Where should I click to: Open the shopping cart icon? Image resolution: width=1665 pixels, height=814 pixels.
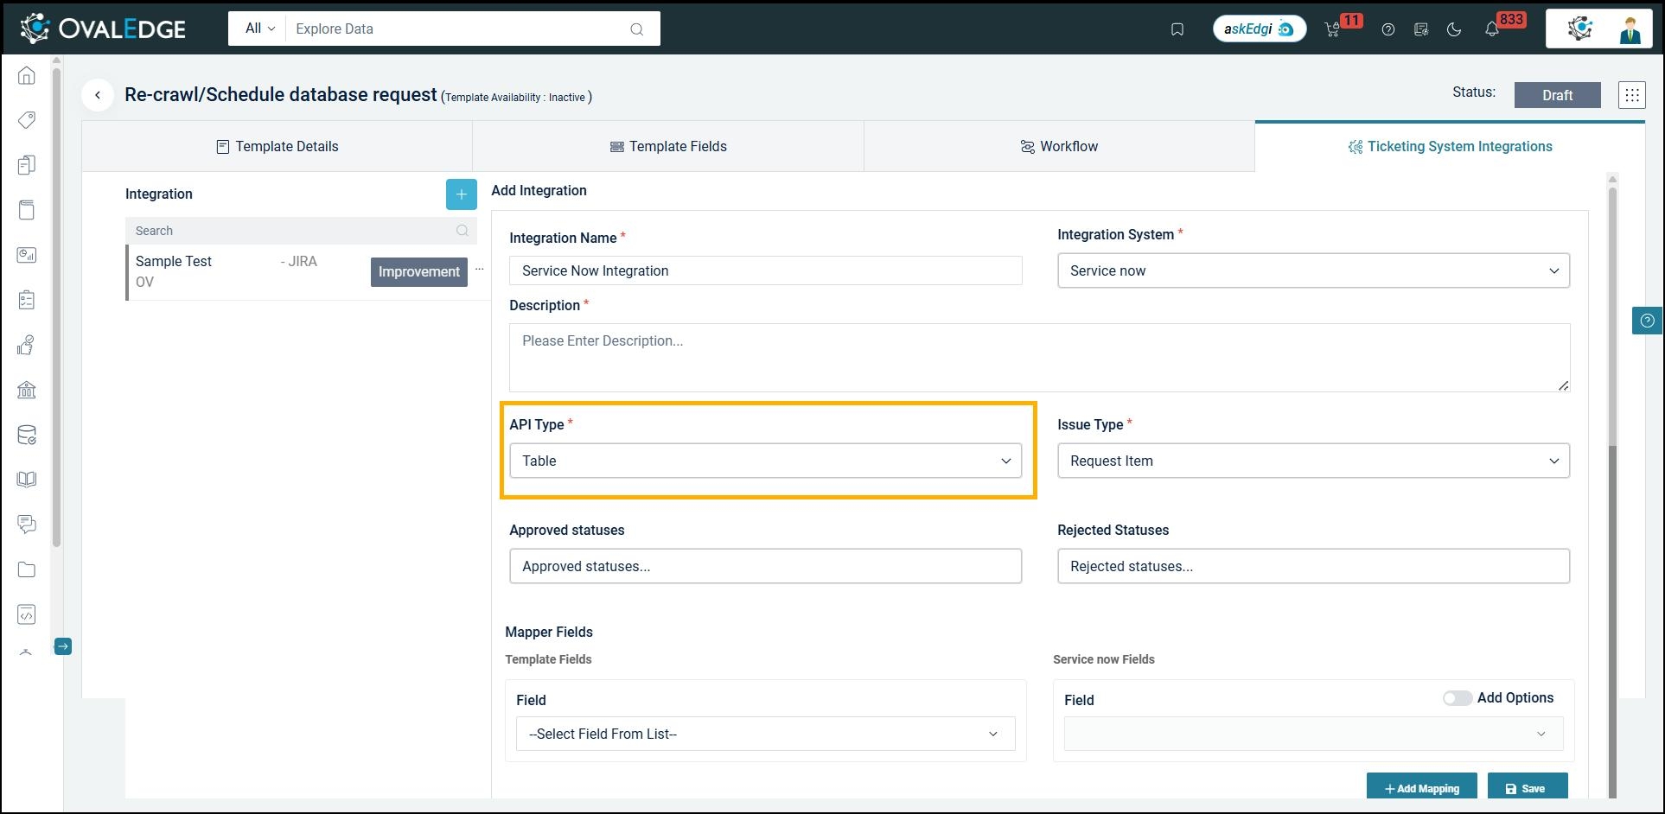[1332, 29]
